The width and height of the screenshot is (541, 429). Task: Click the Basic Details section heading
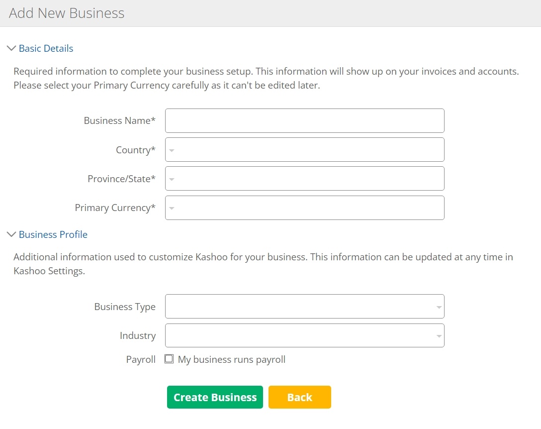[x=46, y=48]
